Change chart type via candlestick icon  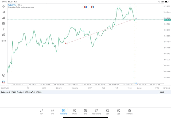click(x=3, y=12)
